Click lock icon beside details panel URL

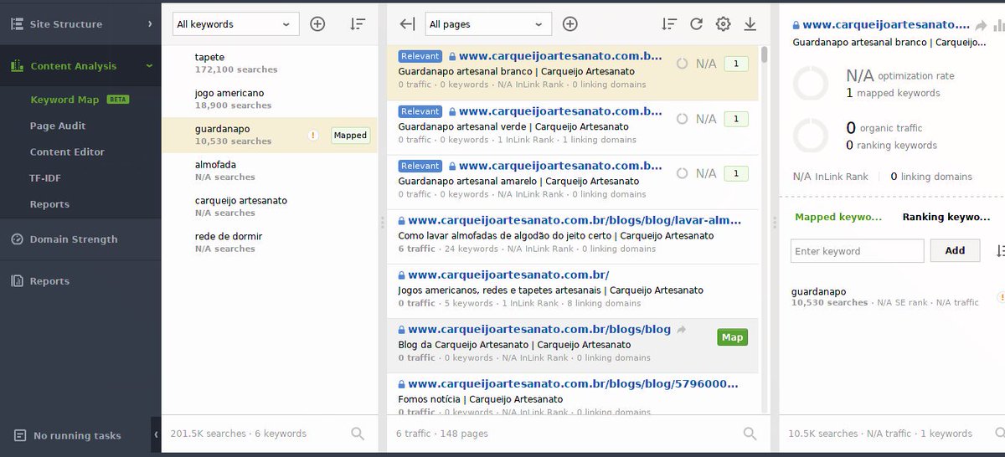click(796, 26)
